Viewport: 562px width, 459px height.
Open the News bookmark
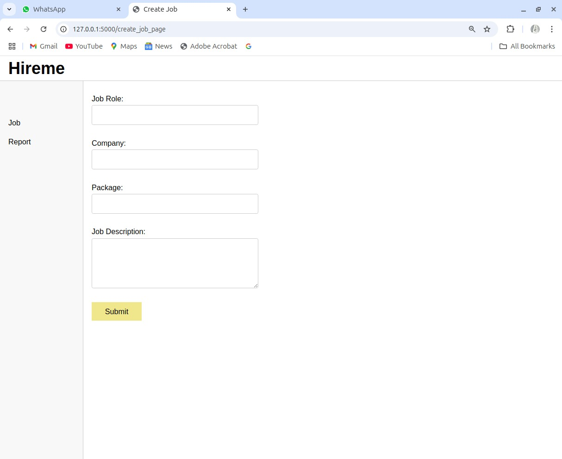158,46
